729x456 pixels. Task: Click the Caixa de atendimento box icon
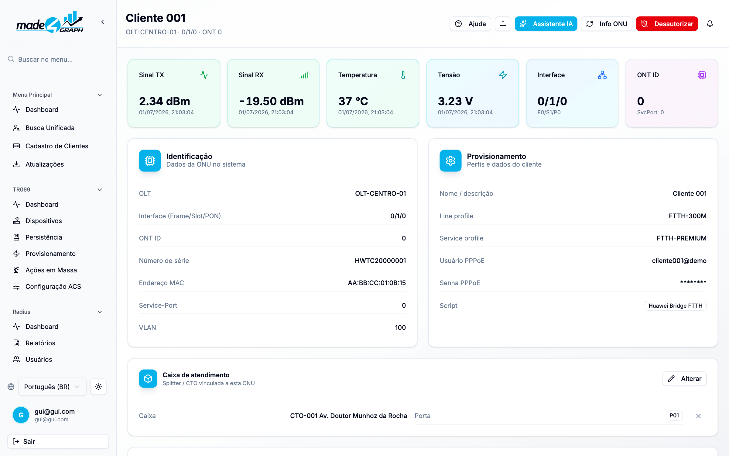click(x=148, y=378)
